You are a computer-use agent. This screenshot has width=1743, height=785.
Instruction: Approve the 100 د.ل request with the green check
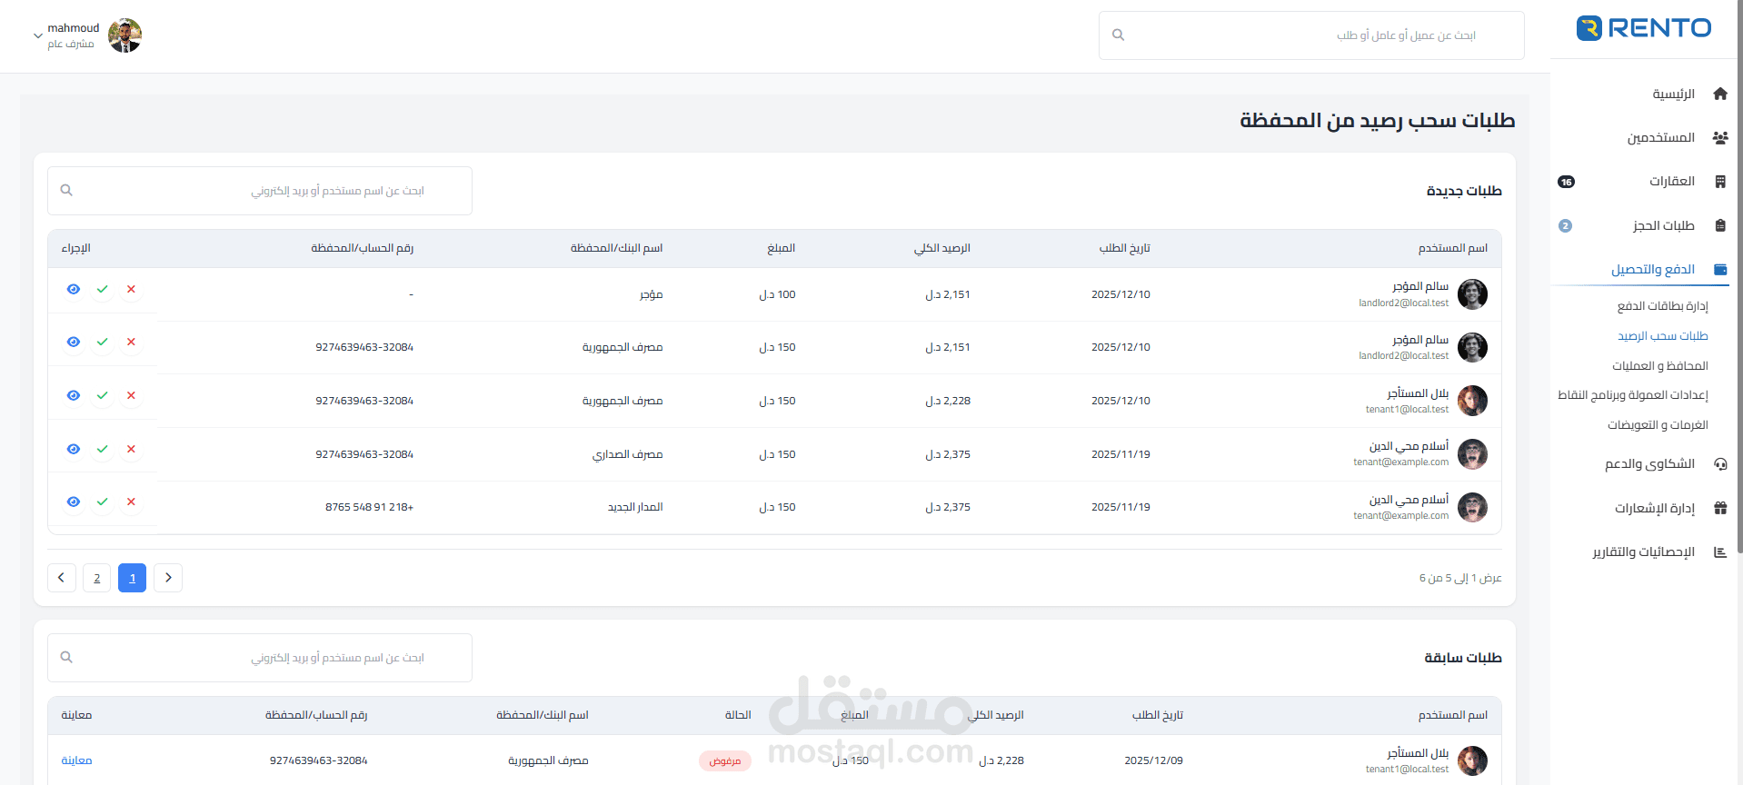103,289
